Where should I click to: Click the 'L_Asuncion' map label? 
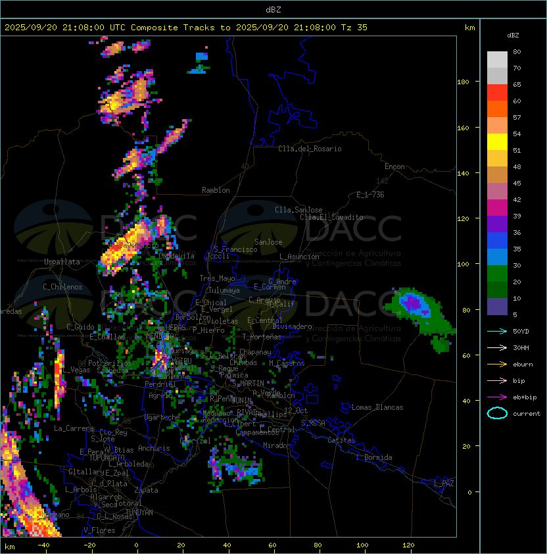(299, 257)
